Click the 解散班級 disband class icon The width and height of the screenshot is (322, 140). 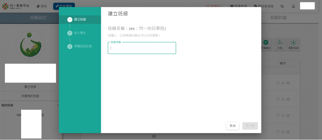[x=293, y=45]
